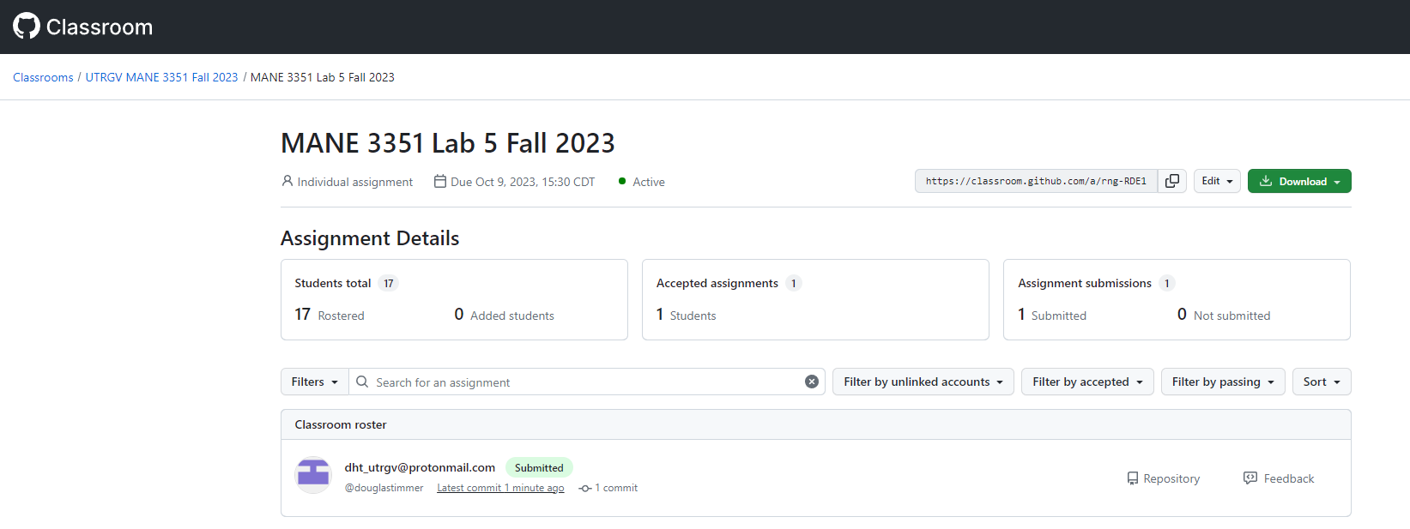
Task: Expand the Edit dropdown menu
Action: tap(1217, 181)
